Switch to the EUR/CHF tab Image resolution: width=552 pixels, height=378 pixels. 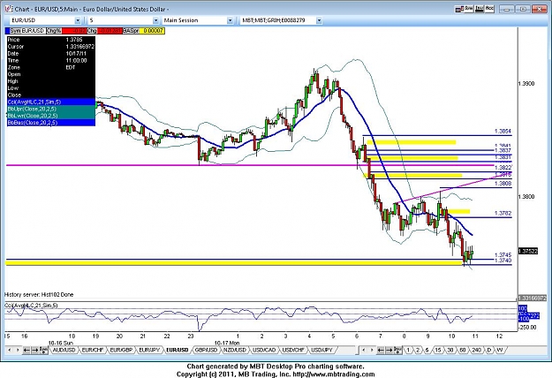(x=93, y=351)
